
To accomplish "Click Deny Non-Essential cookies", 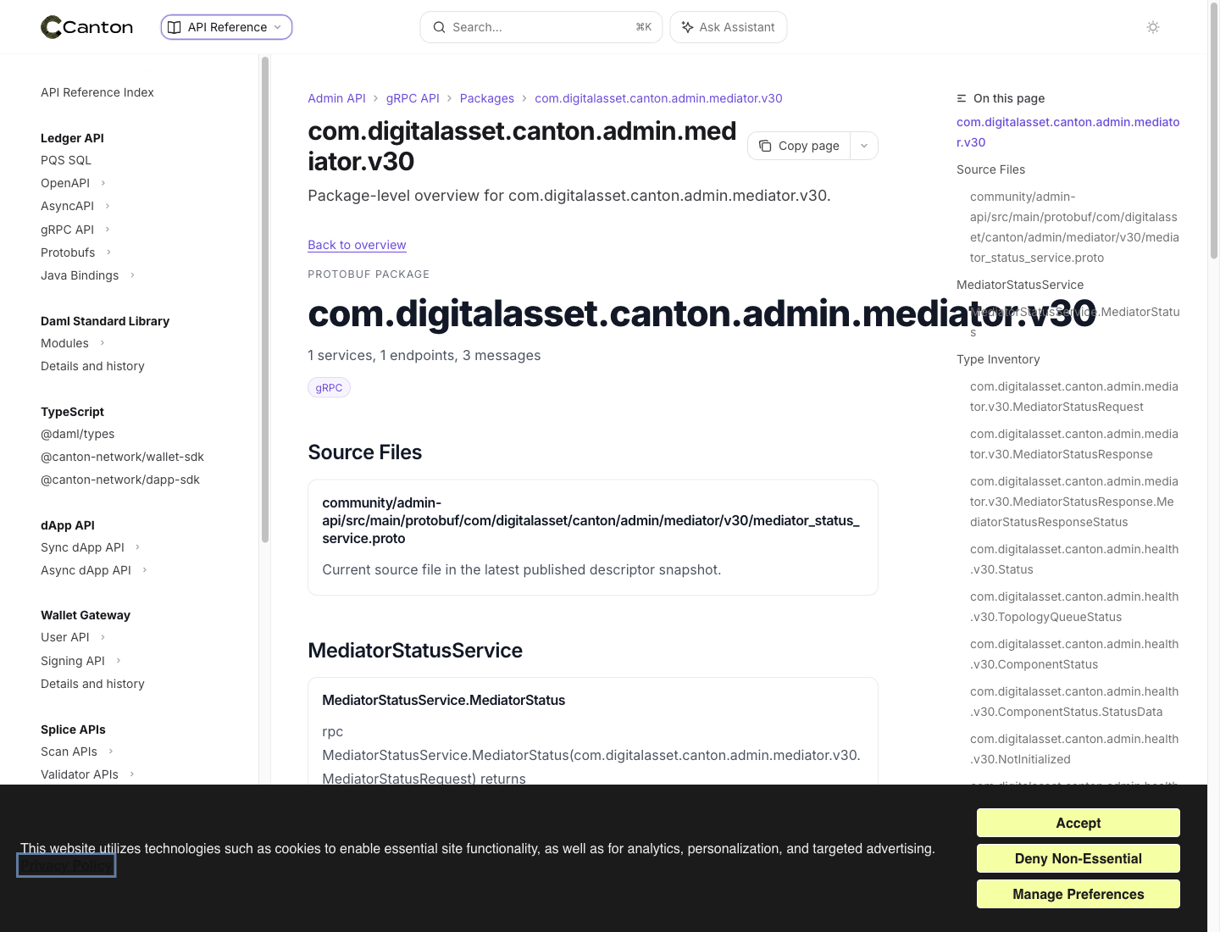I will [1078, 858].
